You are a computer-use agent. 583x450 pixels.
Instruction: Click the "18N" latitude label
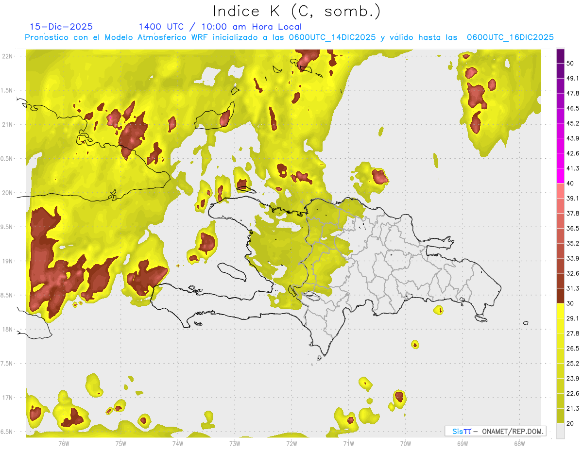pyautogui.click(x=8, y=330)
